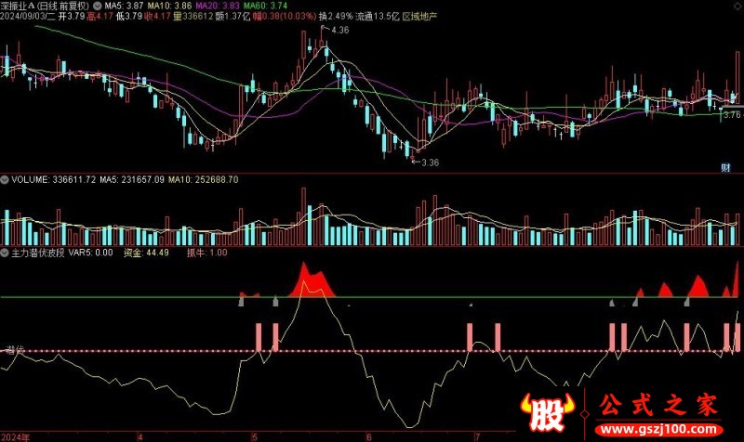Click the 潜伏 dotted line label

point(15,351)
